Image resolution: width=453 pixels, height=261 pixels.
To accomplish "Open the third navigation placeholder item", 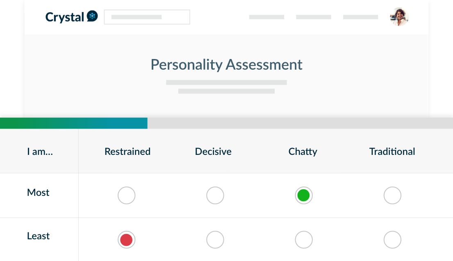I will (x=360, y=17).
